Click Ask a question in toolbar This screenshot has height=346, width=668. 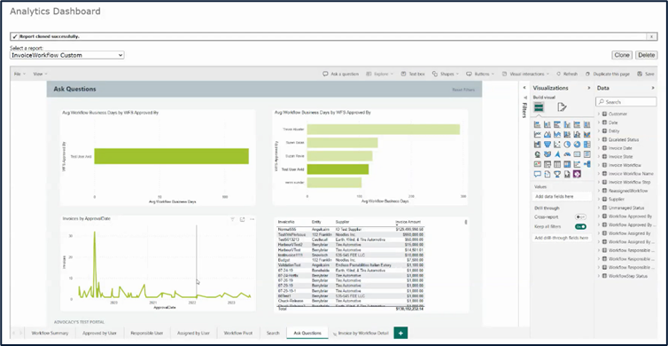(x=341, y=74)
